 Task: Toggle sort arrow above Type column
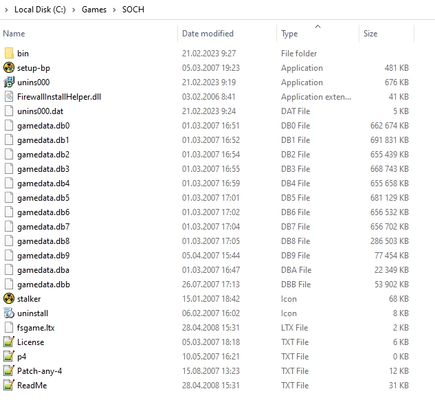(317, 26)
